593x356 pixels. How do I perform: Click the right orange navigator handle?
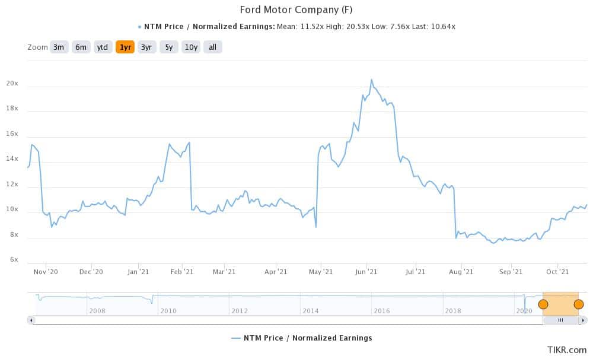tap(579, 304)
